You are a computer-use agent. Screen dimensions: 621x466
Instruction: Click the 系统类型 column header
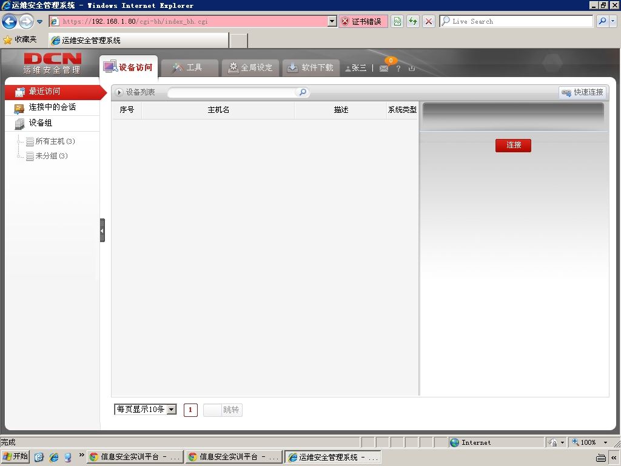(x=403, y=110)
